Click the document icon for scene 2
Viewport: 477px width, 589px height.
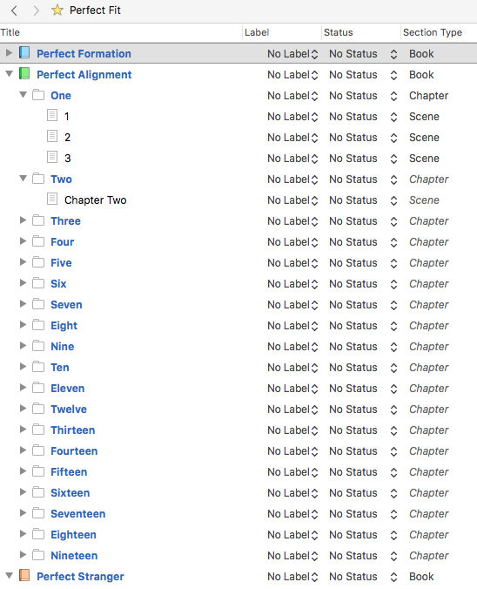52,137
